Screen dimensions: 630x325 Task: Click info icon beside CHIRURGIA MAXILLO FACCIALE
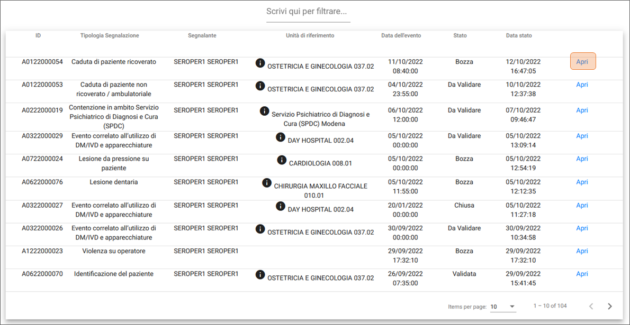(267, 183)
